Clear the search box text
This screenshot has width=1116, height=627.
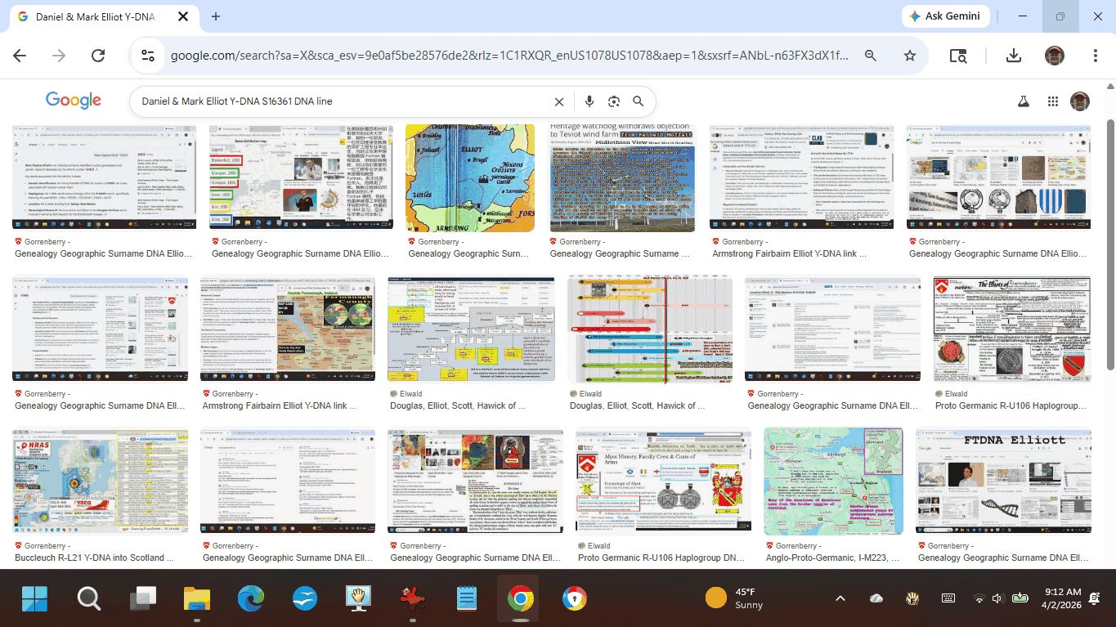559,101
